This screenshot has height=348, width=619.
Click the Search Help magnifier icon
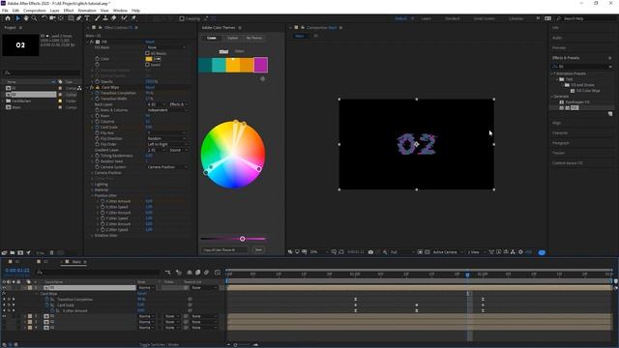pos(559,18)
